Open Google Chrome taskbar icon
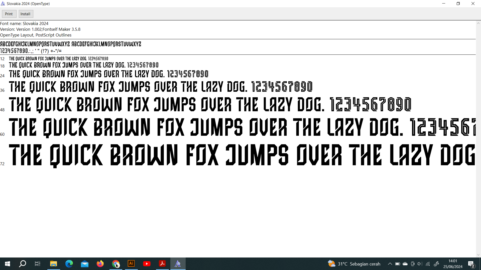 click(x=116, y=264)
